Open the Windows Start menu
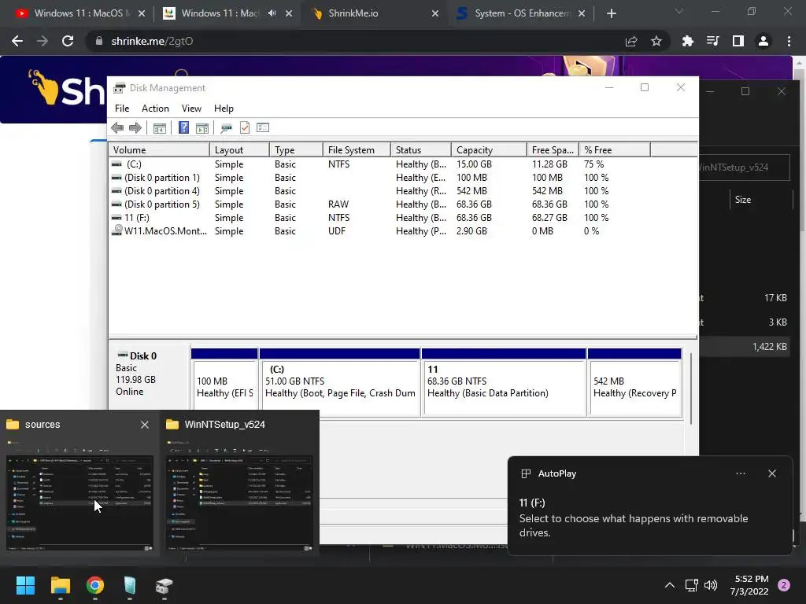 (x=25, y=585)
